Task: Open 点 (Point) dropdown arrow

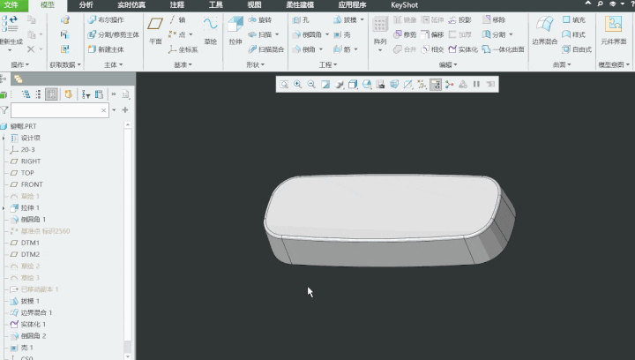Action: (x=190, y=34)
